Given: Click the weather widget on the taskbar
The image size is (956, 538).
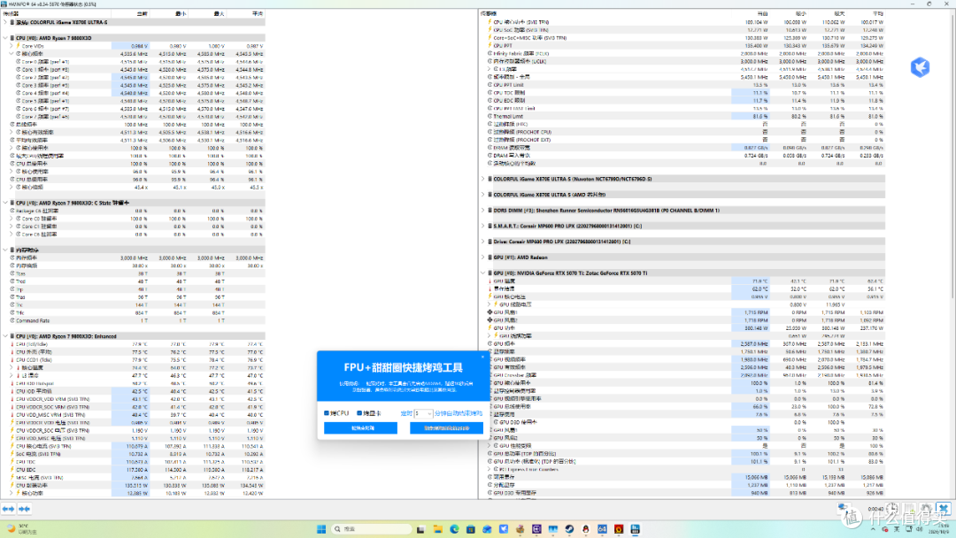Looking at the screenshot, I should click(x=21, y=528).
